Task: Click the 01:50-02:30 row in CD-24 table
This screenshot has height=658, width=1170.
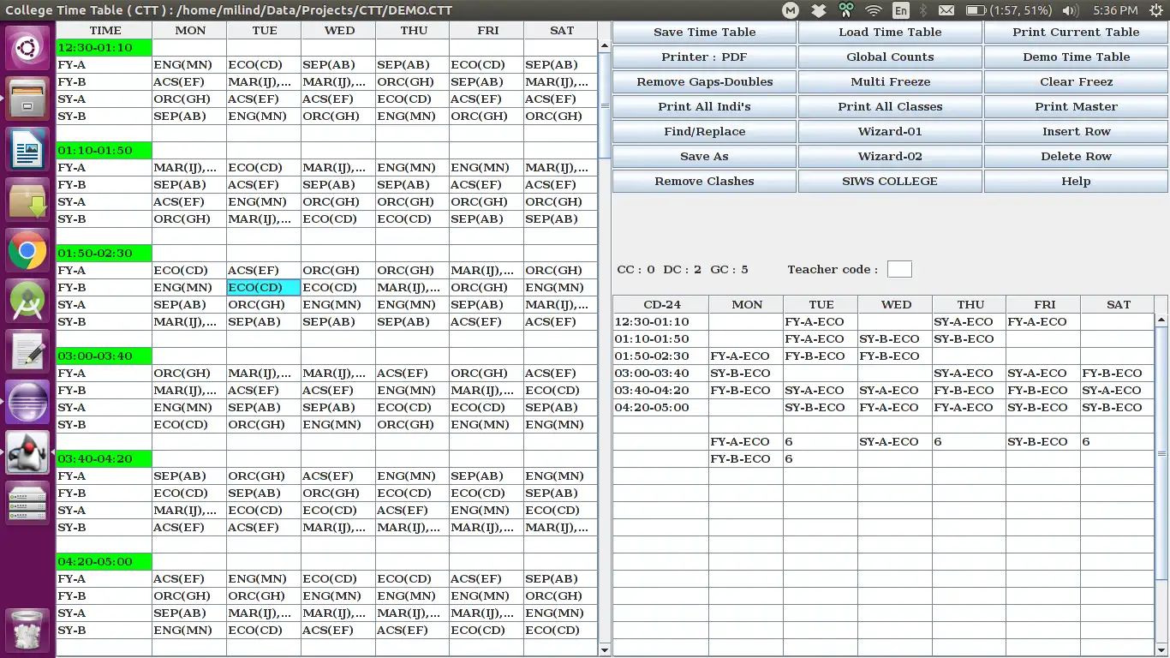Action: tap(884, 356)
